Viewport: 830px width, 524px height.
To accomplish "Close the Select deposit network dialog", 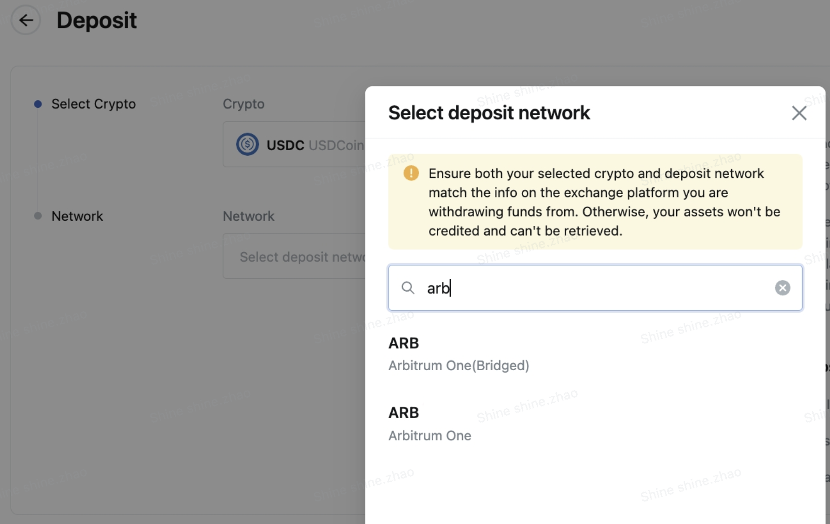I will click(x=799, y=113).
